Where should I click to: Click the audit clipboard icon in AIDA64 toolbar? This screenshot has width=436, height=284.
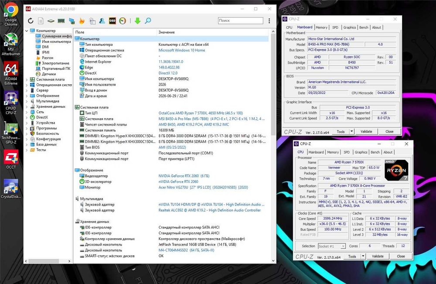[x=92, y=21]
